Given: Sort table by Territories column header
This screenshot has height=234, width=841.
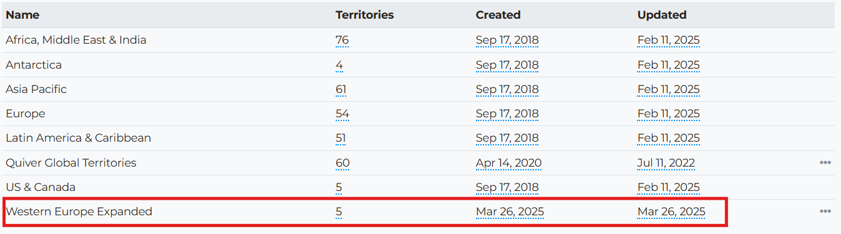Looking at the screenshot, I should point(364,15).
